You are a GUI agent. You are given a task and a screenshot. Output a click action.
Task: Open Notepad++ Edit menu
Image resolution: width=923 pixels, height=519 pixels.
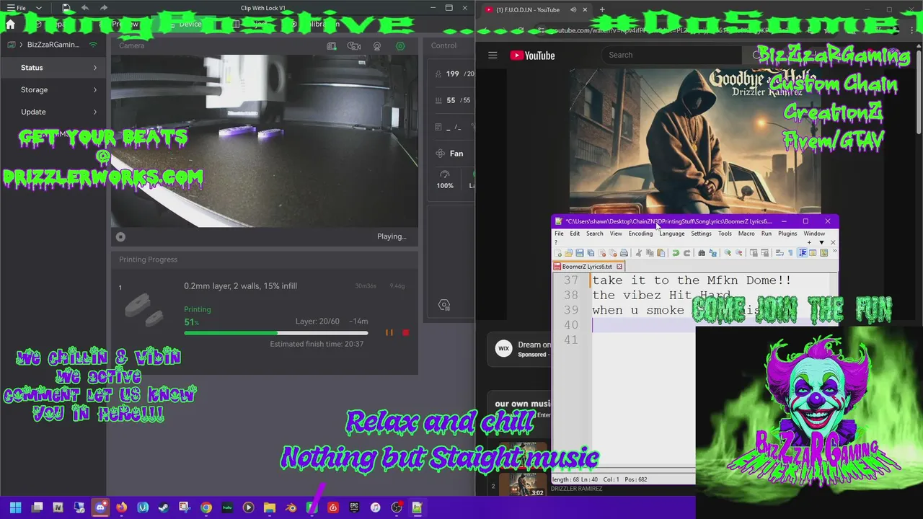[x=575, y=234]
